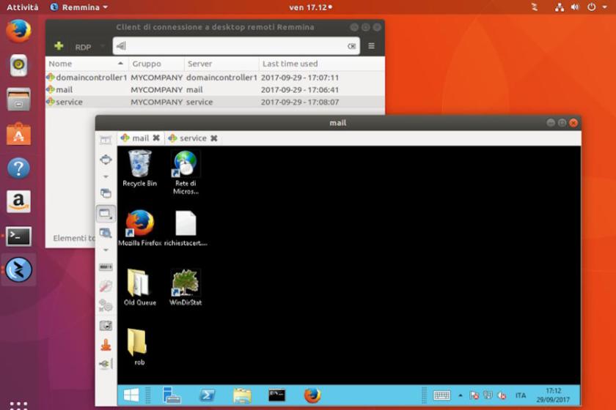
Task: Disconnect the session with the plug icon
Action: point(106,364)
